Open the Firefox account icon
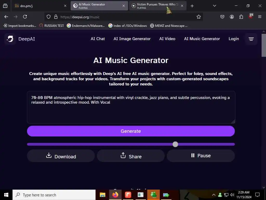 click(232, 17)
